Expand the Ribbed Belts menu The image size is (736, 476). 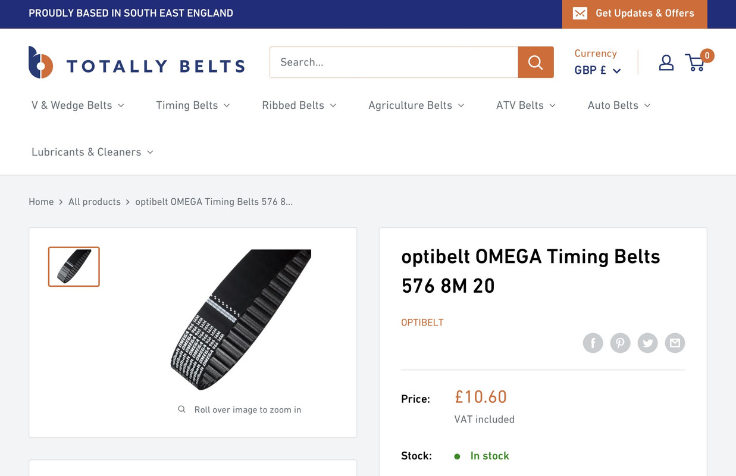pyautogui.click(x=299, y=105)
